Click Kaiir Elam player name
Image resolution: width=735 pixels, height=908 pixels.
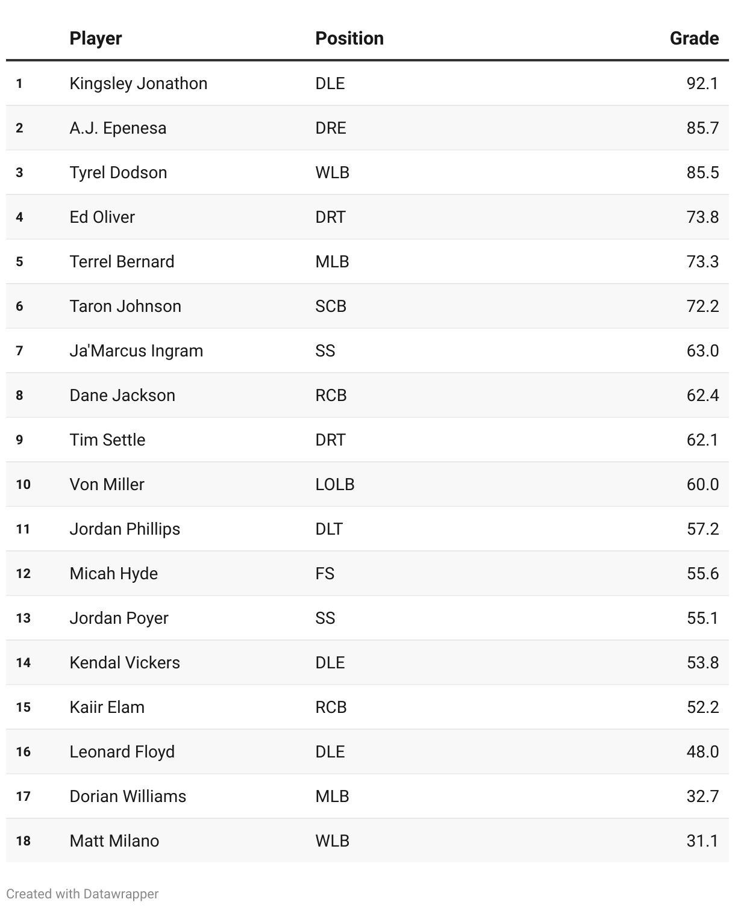(x=107, y=707)
